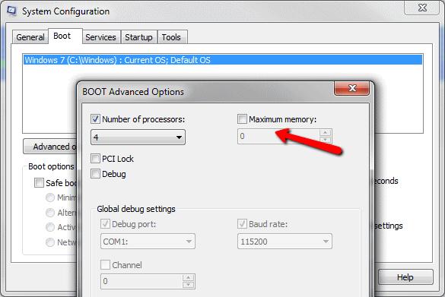Open the Baud rate 115200 dropdown
This screenshot has height=297, width=445.
point(284,242)
